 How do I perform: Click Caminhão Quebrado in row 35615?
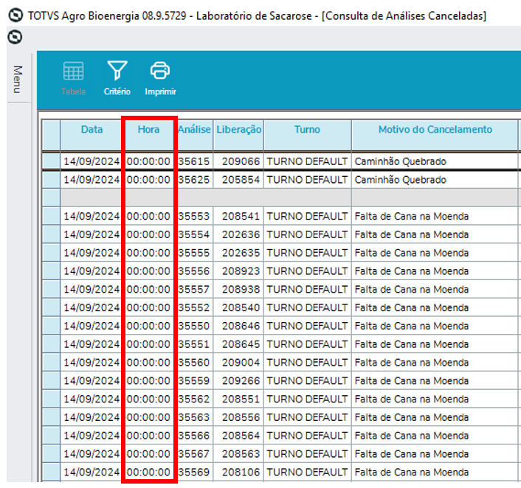pyautogui.click(x=401, y=161)
